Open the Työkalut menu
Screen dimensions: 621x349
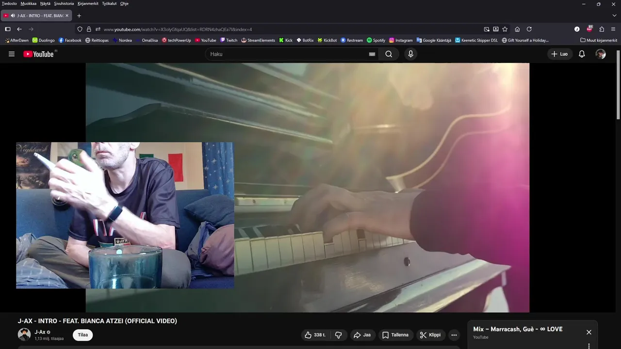point(109,3)
